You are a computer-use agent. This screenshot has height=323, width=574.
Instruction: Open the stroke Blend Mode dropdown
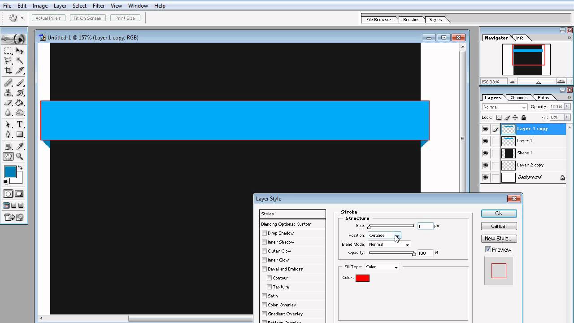[389, 244]
